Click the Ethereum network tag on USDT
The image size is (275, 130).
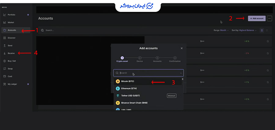tap(172, 96)
